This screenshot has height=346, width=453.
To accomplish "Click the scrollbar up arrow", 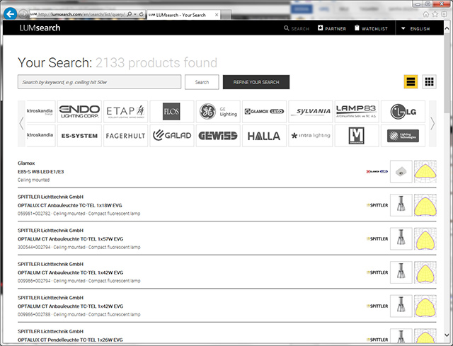I will tap(447, 28).
